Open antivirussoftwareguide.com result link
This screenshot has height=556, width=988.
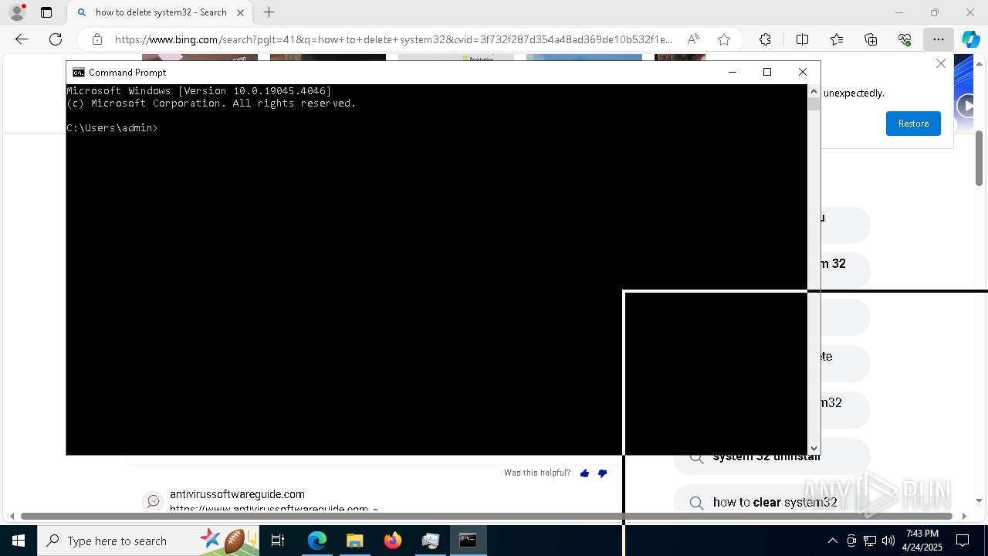tap(237, 494)
